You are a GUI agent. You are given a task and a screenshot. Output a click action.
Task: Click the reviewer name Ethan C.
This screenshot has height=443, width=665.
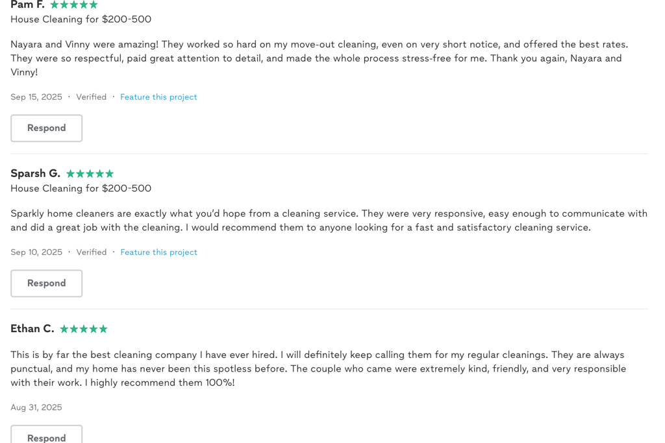click(x=32, y=329)
